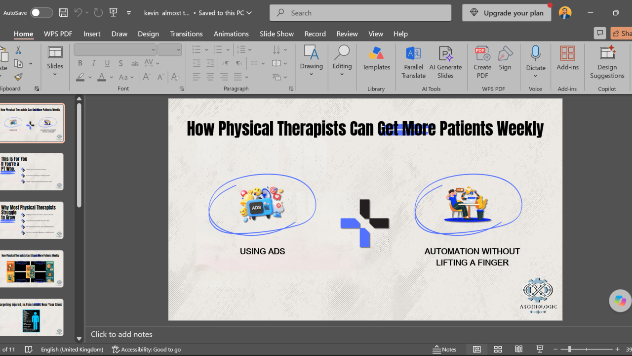Image resolution: width=632 pixels, height=356 pixels.
Task: Toggle AutoSave switch
Action: (x=41, y=13)
